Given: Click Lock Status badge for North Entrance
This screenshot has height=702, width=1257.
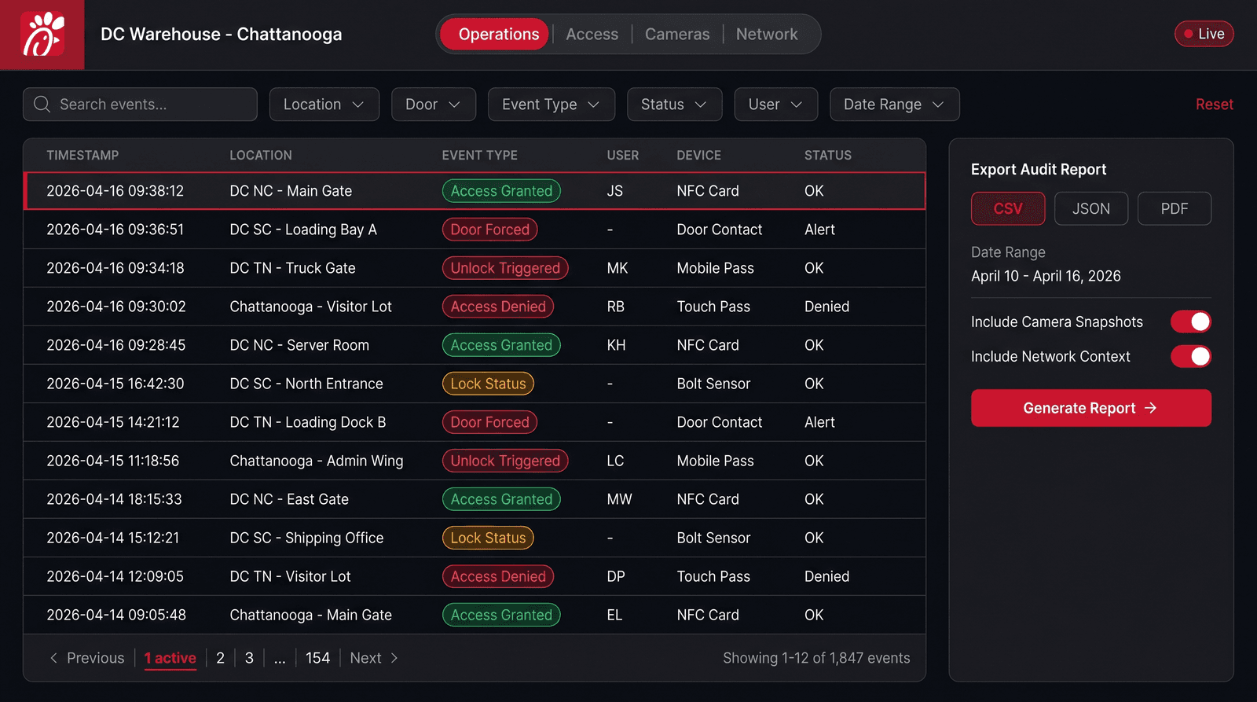Looking at the screenshot, I should 488,384.
